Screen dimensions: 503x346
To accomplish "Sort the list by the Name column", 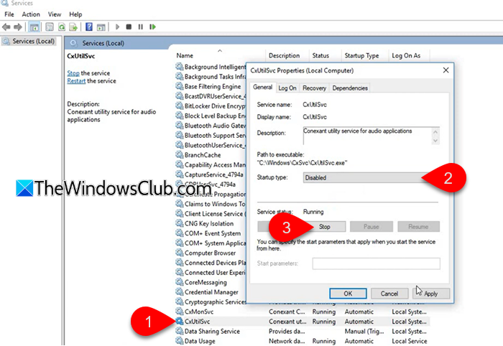I will click(185, 55).
